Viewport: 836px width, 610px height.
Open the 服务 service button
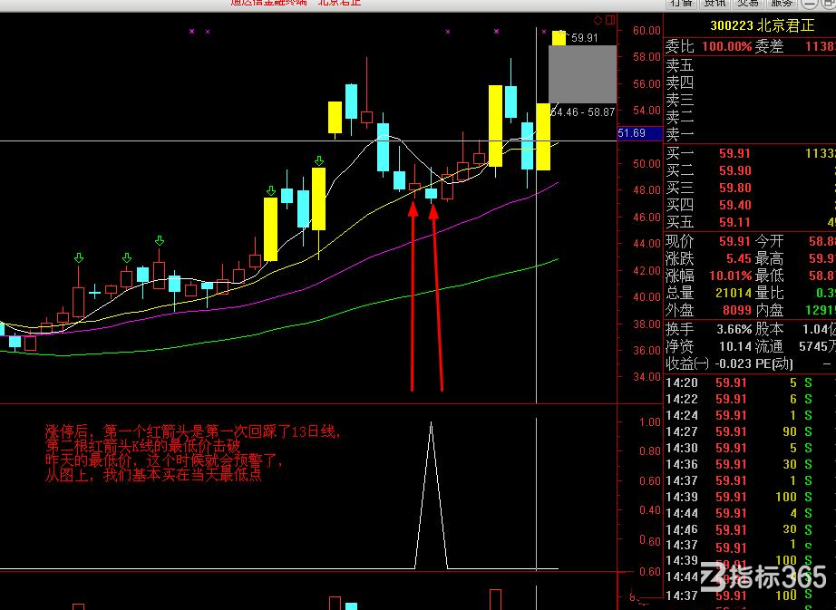pos(782,4)
